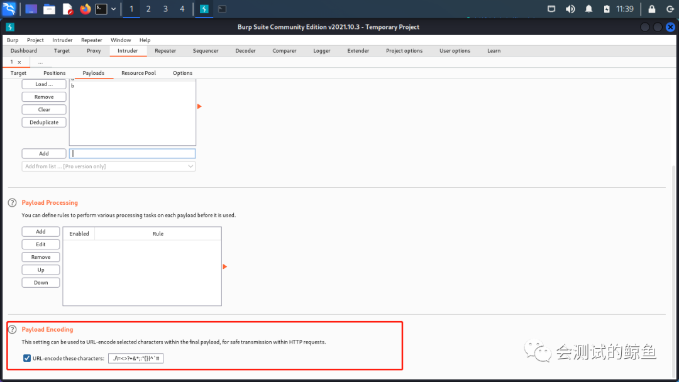Click the Load payload list button

(44, 84)
